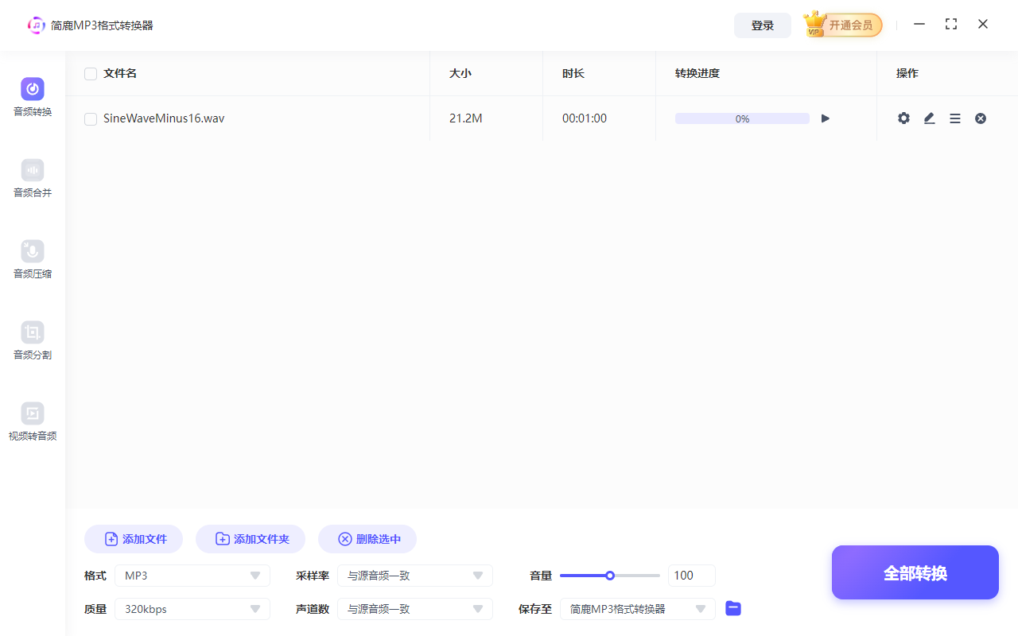Remove SineWaveMinus16.wav with the X icon
Image resolution: width=1018 pixels, height=636 pixels.
(980, 118)
